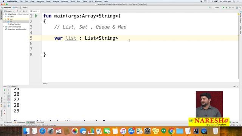
Task: Close the Run session with red X
Action: click(5, 114)
